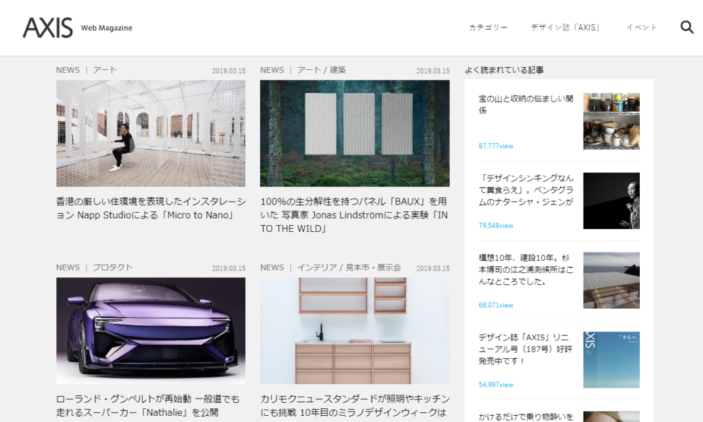Click the 2019.03.15 date on the Micro to Nano card
The height and width of the screenshot is (422, 703).
[x=229, y=71]
